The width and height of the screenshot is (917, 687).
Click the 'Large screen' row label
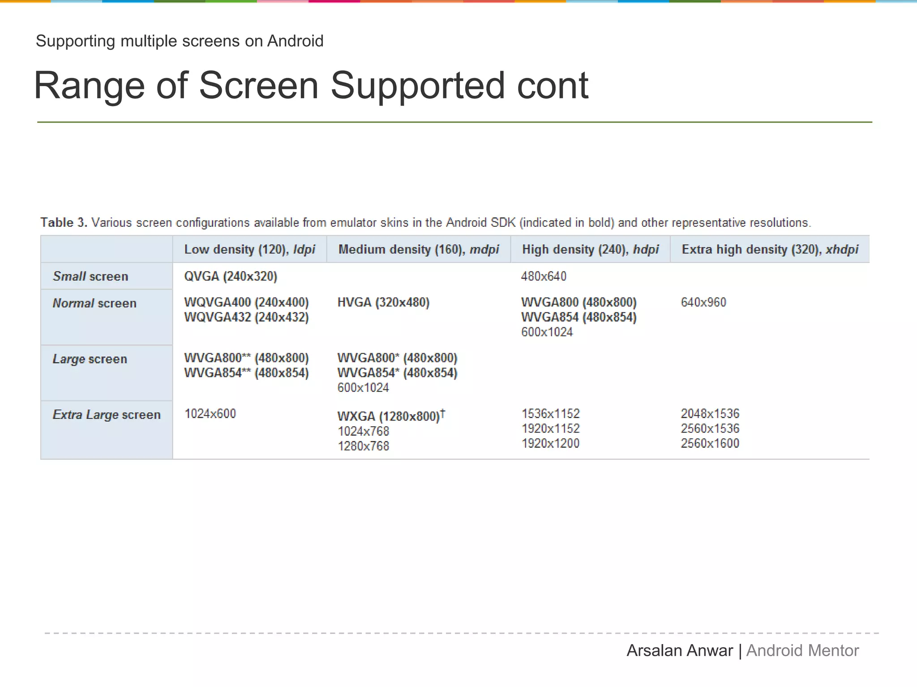point(90,359)
